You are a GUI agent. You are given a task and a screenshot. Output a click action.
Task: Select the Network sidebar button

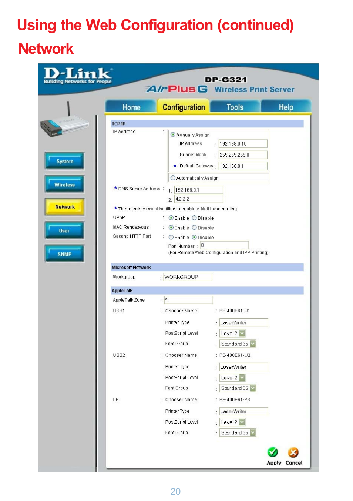pos(65,207)
